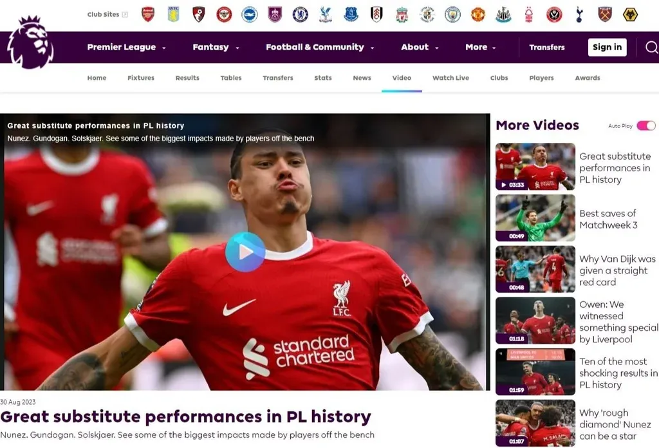This screenshot has height=448, width=659.
Task: Switch to the Fixtures tab
Action: 141,78
